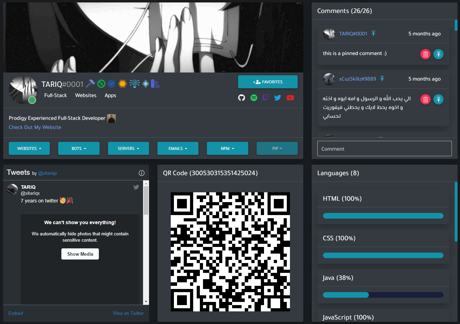The image size is (460, 324).
Task: Open the Twitch profile icon
Action: (266, 97)
